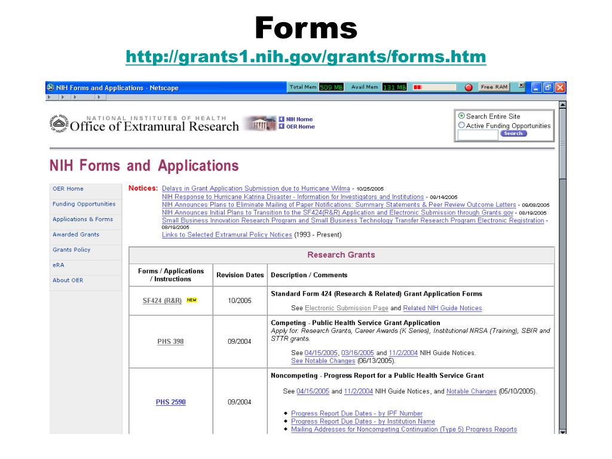Open Hurricane Katrina response notice
The height and width of the screenshot is (459, 612).
293,197
